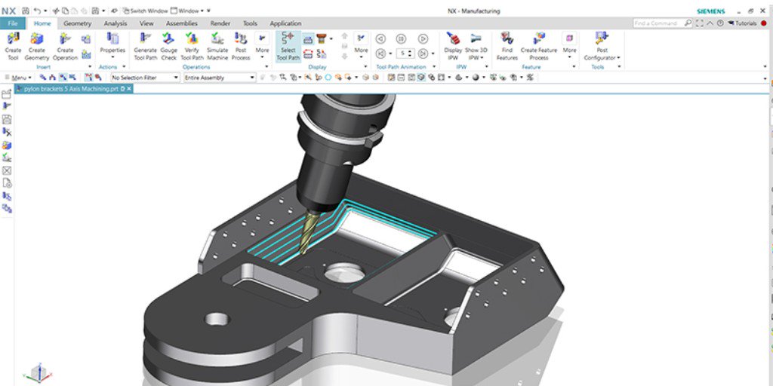Screen dimensions: 773x386
Task: Pause the tool path animation
Action: [402, 39]
